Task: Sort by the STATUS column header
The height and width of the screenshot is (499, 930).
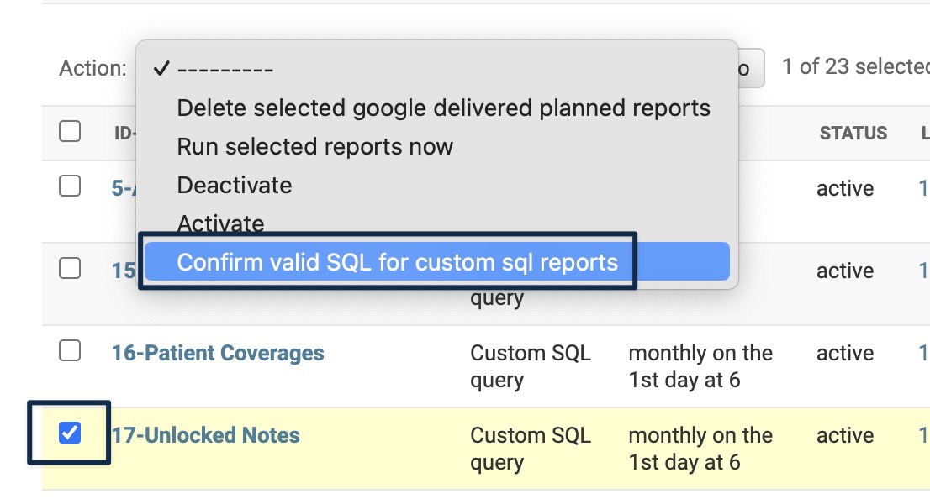Action: (x=853, y=133)
